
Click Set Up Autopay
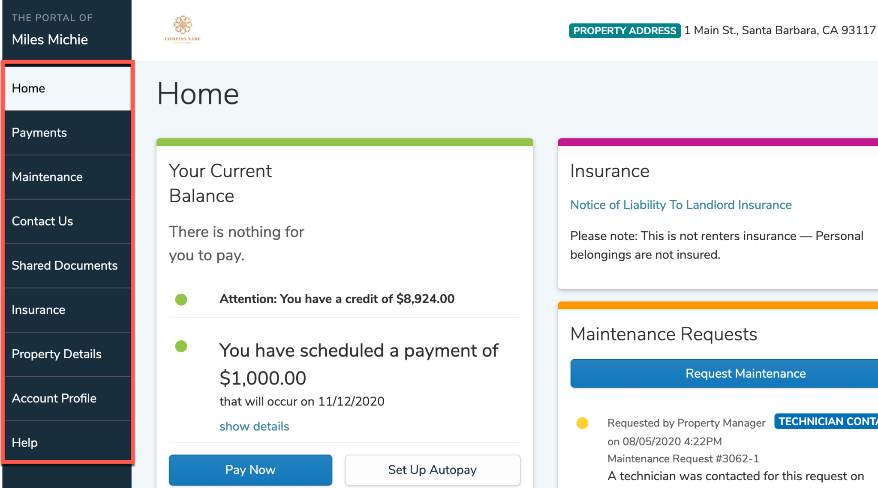pos(432,470)
